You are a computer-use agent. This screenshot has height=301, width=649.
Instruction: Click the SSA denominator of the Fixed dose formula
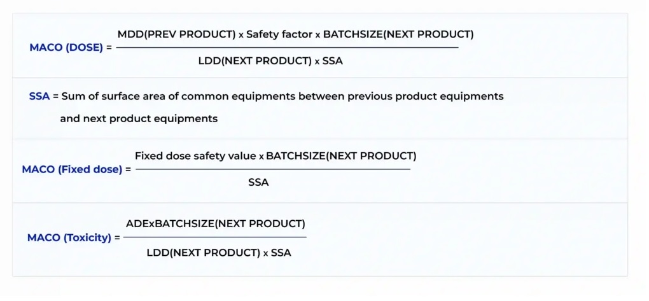pos(258,183)
